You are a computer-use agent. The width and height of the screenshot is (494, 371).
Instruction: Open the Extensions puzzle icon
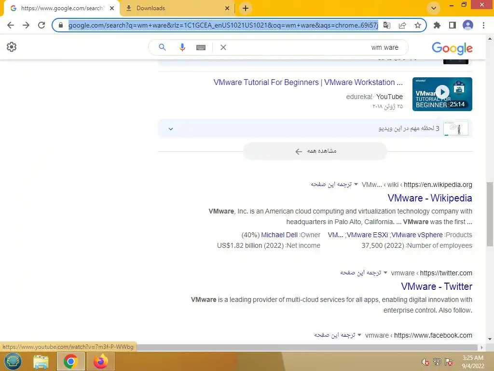[x=437, y=25]
